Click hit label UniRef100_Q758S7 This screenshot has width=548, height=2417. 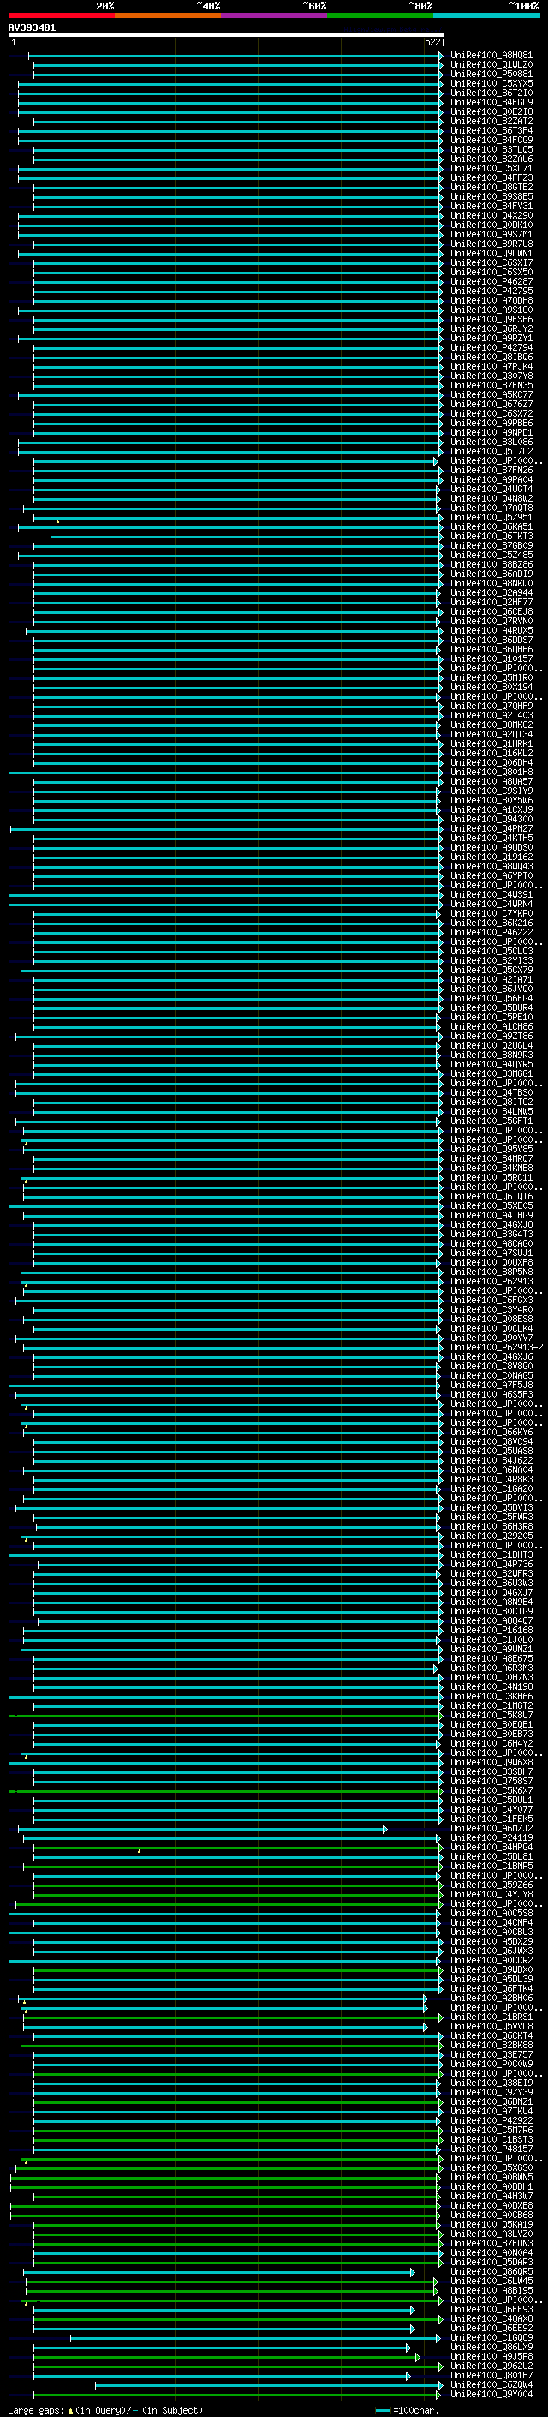tap(491, 1781)
